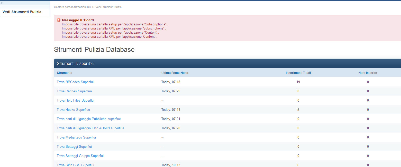Click the Trova Media tags Superflui link
This screenshot has width=401, height=167.
(x=76, y=137)
